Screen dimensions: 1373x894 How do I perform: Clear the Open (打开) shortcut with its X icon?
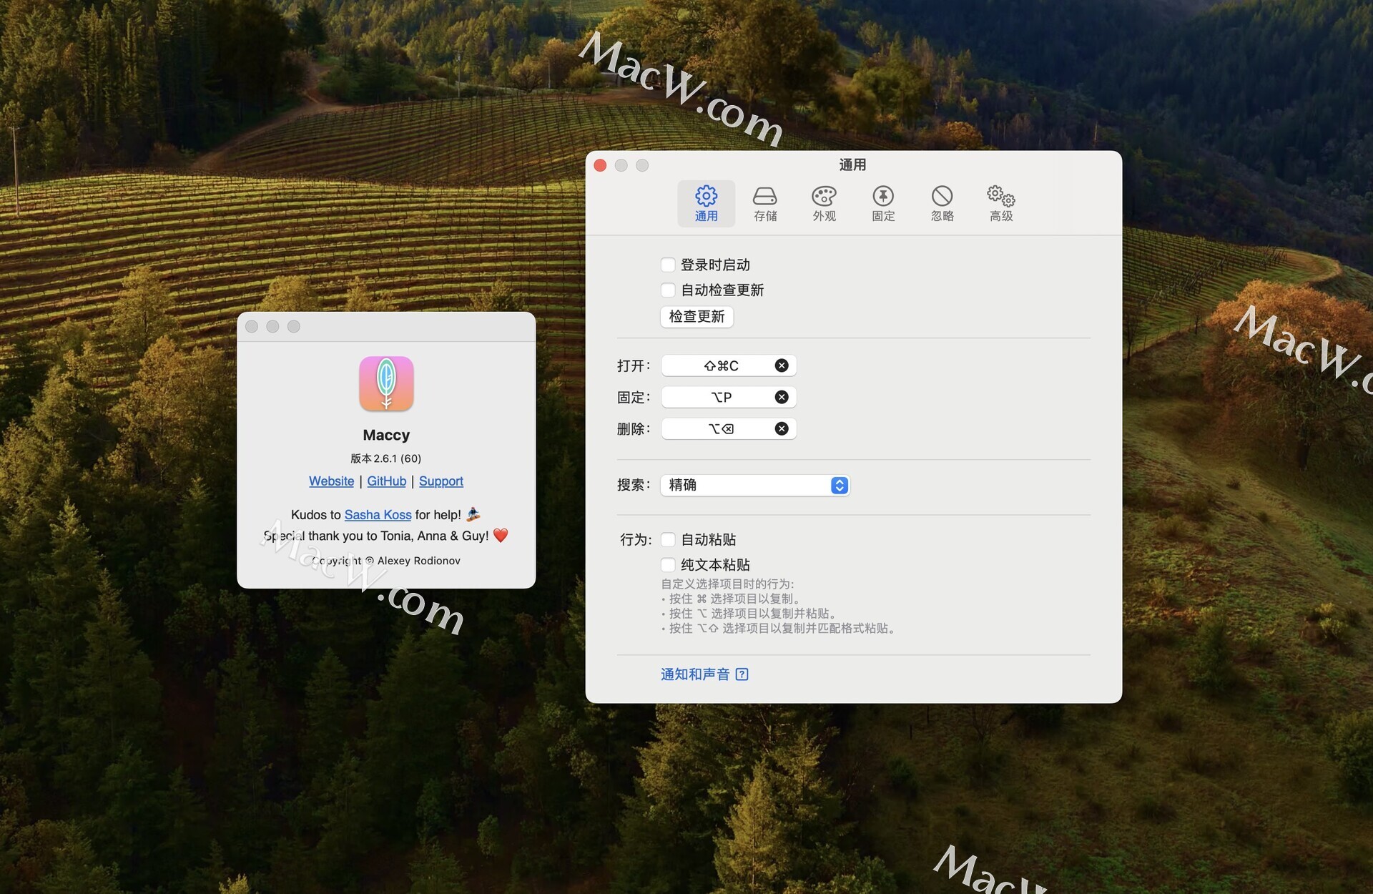click(782, 365)
